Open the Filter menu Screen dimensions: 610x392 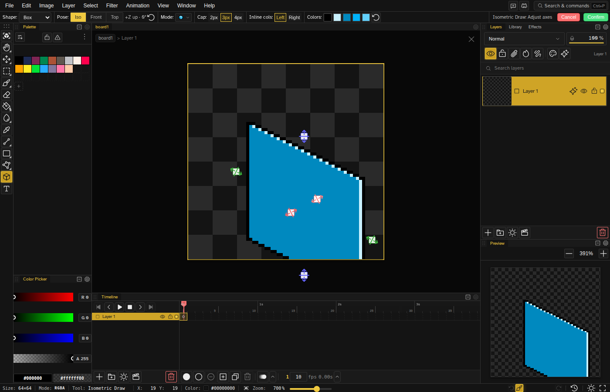(112, 6)
